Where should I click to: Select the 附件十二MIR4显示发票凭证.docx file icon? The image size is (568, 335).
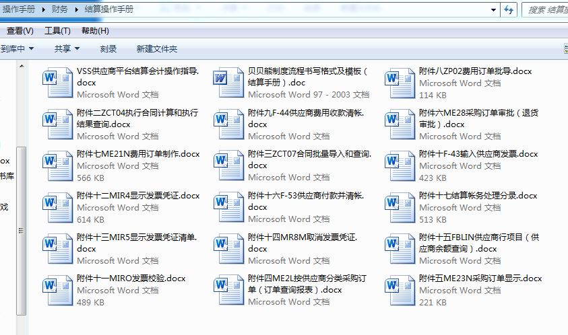click(x=57, y=207)
